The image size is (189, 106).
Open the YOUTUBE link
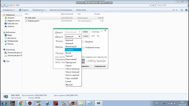[x=95, y=32]
